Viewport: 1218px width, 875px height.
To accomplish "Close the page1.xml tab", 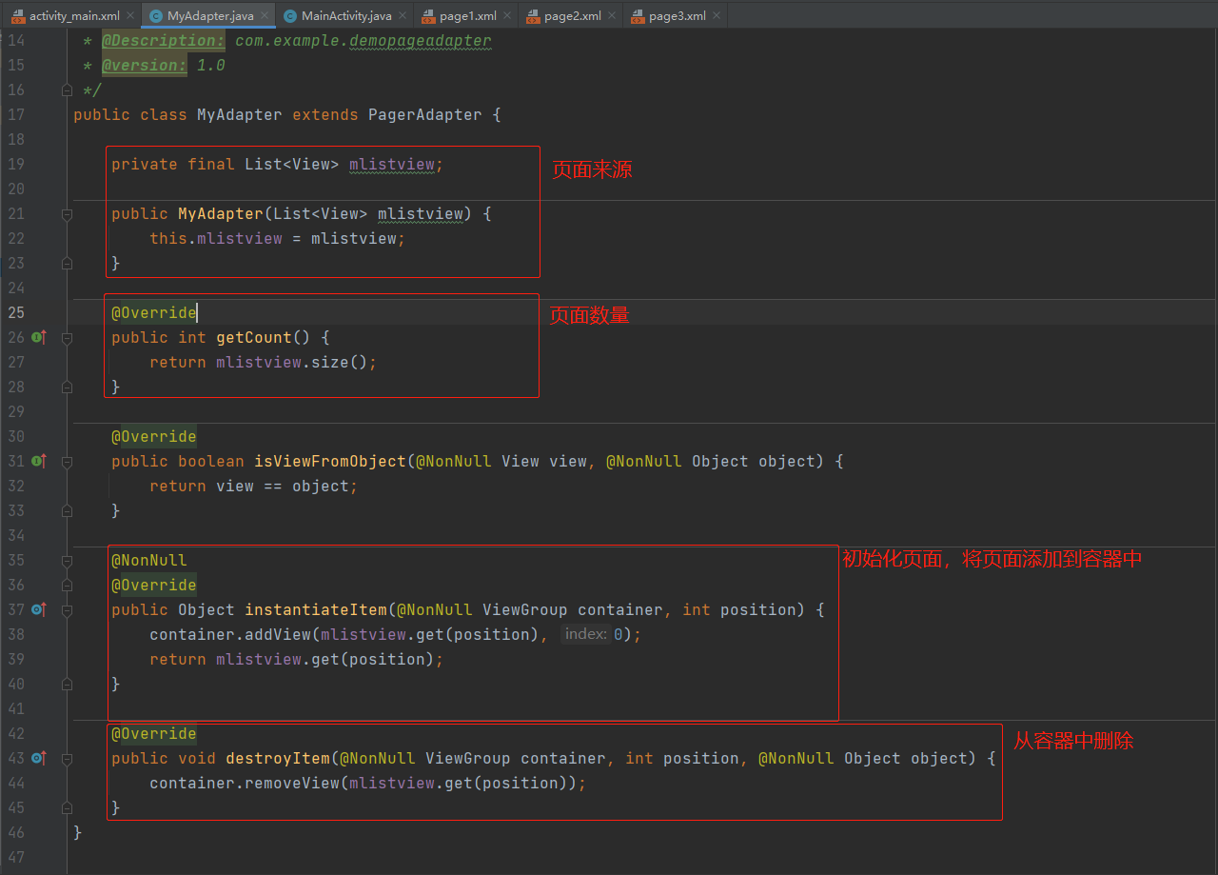I will coord(507,16).
